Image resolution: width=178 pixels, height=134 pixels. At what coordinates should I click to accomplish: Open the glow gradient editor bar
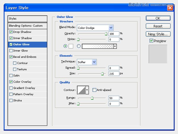click(x=98, y=46)
